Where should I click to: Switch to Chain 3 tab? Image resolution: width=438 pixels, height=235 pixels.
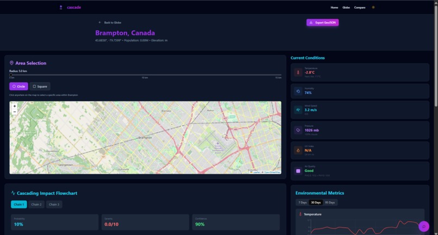tap(54, 205)
